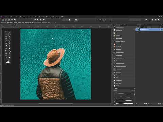Open the Hilfe menu

(x=62, y=17)
